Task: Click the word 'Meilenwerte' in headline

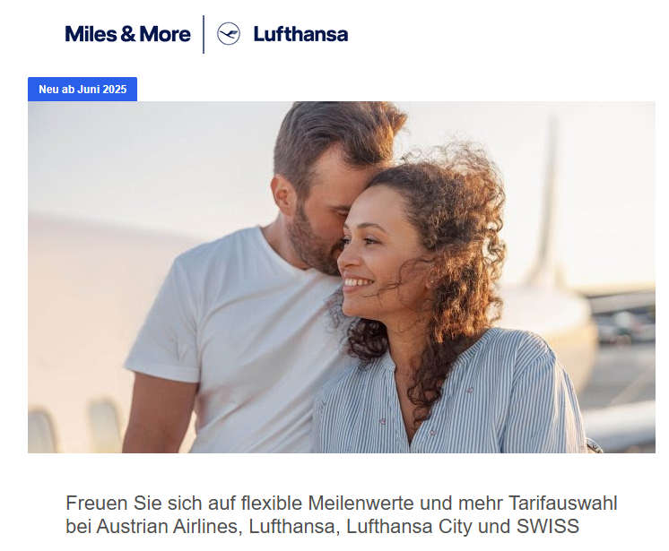Action: (x=361, y=504)
